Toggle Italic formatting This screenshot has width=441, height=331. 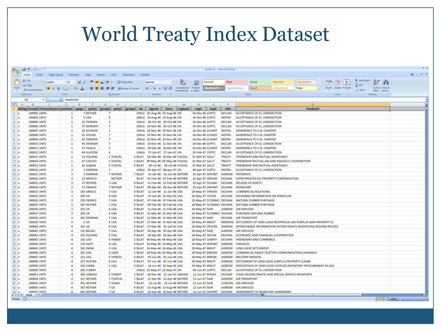click(53, 89)
